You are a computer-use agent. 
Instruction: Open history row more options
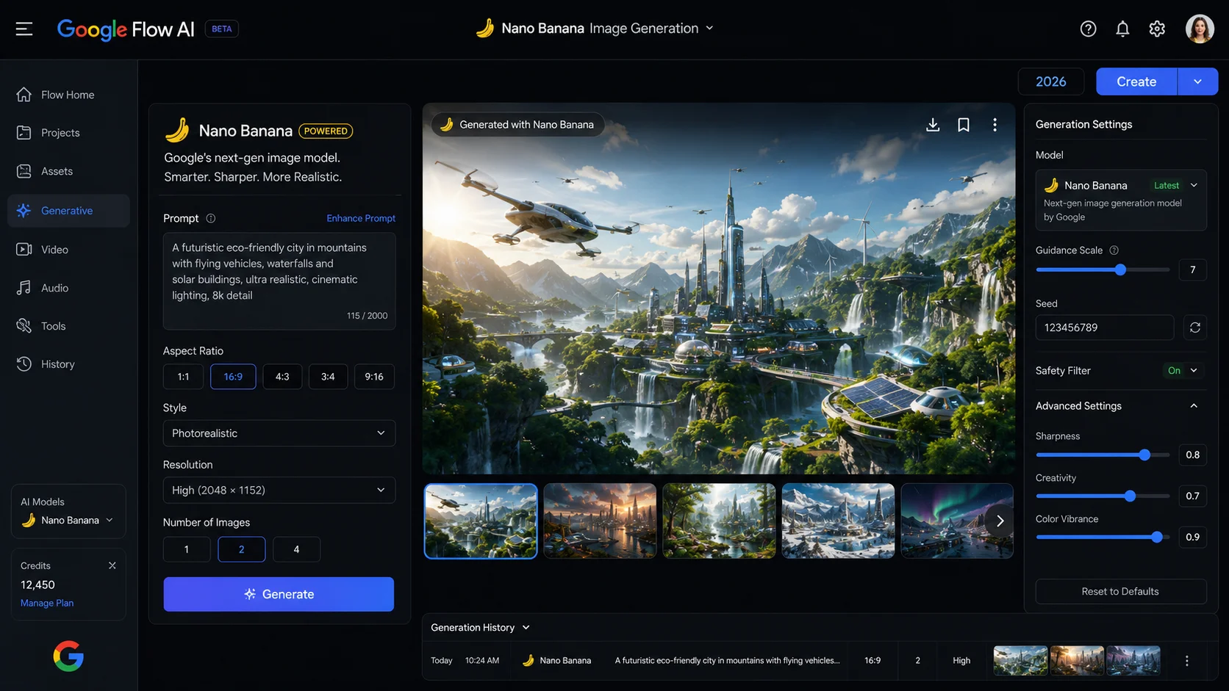[1186, 661]
